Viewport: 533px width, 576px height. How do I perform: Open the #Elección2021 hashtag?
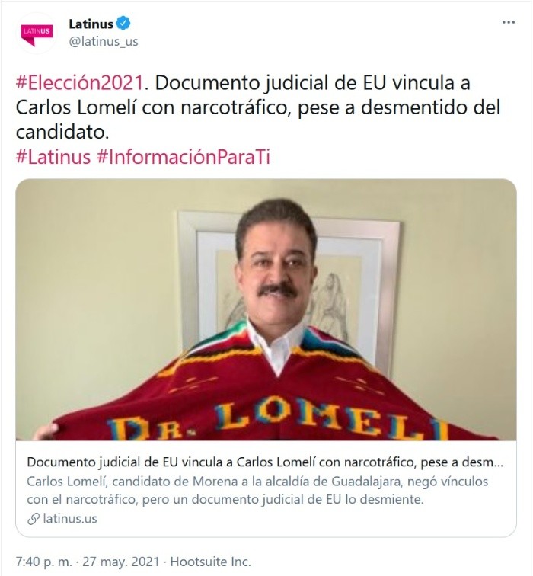tap(79, 82)
